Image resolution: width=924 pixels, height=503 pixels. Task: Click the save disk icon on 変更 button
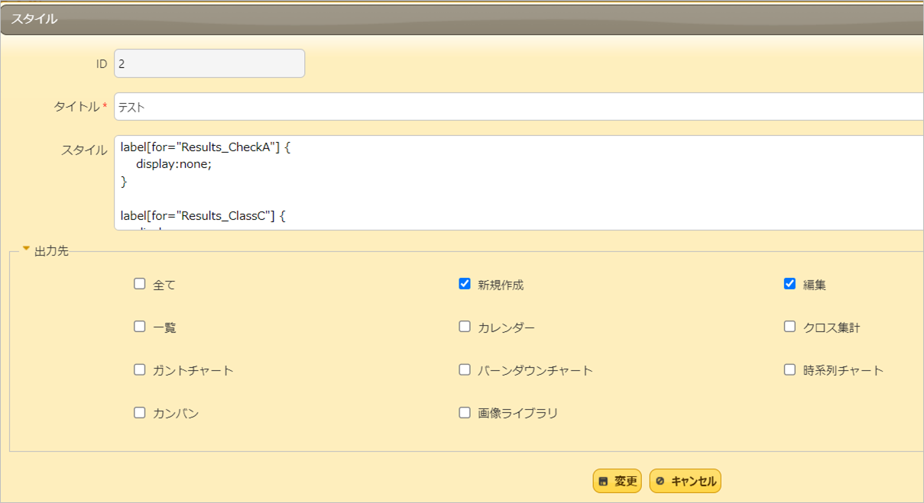603,481
